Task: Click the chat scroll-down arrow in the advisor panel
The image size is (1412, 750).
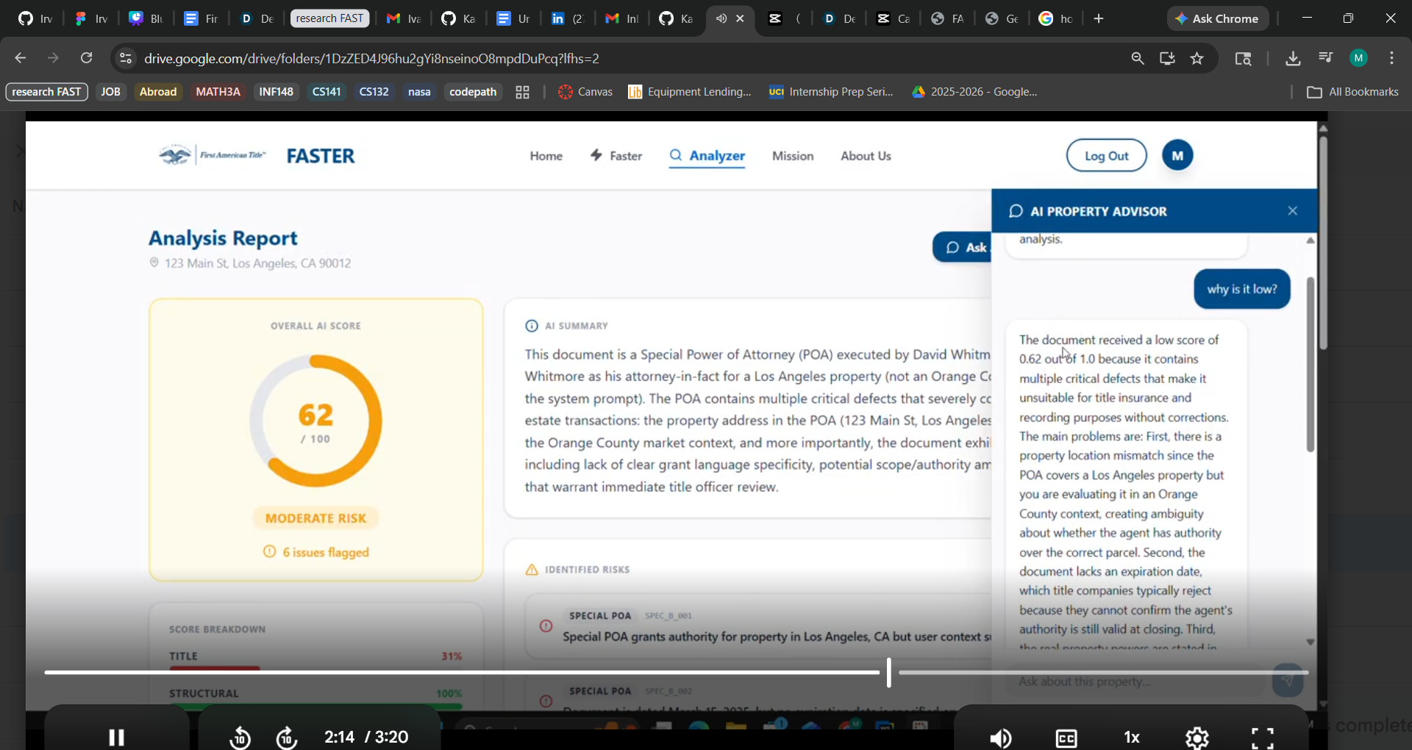Action: 1310,642
